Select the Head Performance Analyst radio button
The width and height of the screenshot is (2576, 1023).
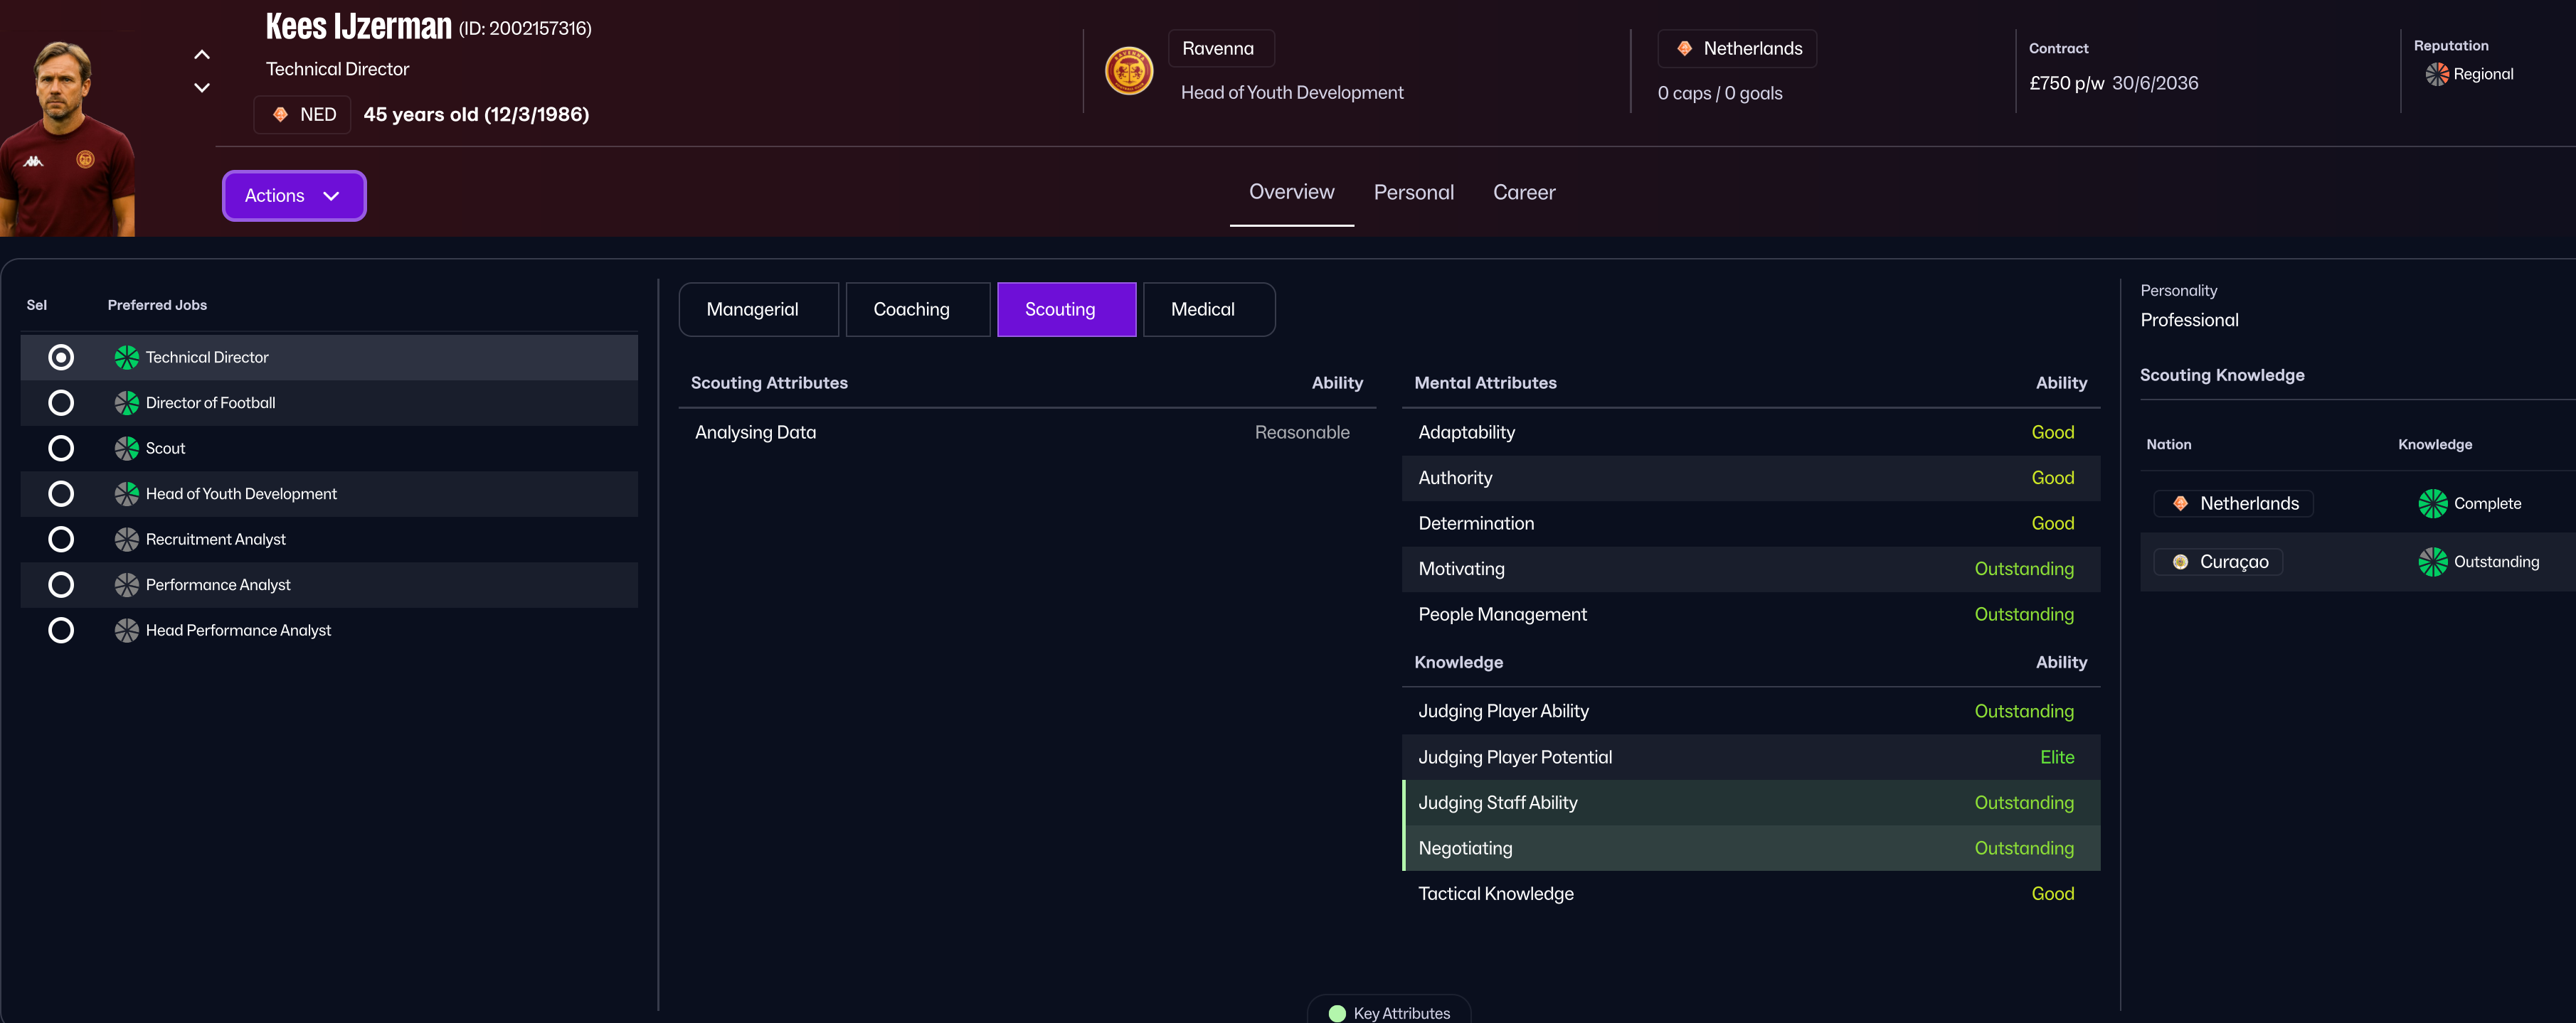click(x=61, y=631)
